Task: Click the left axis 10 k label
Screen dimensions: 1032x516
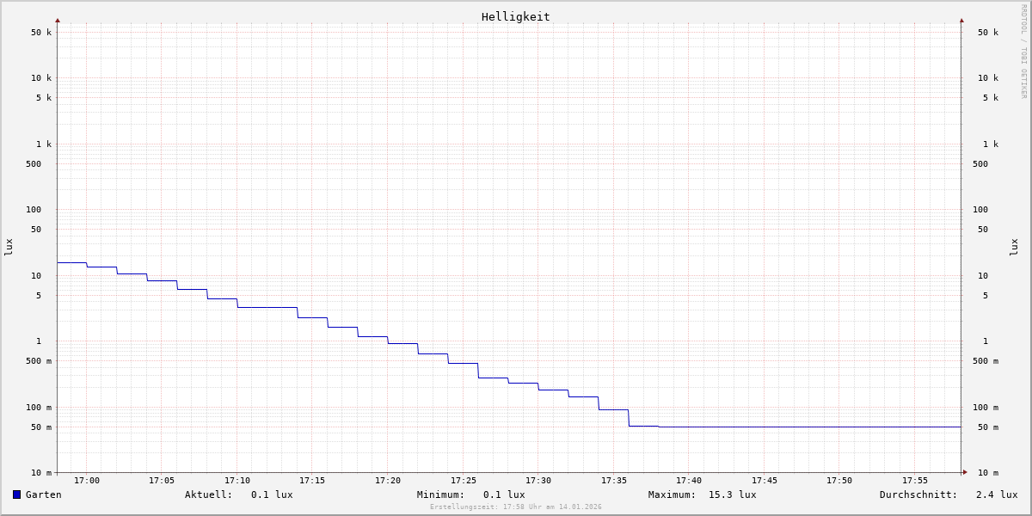Action: [41, 78]
